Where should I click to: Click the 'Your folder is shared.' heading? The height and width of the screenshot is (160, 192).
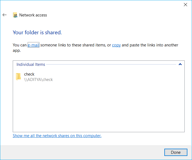click(37, 33)
